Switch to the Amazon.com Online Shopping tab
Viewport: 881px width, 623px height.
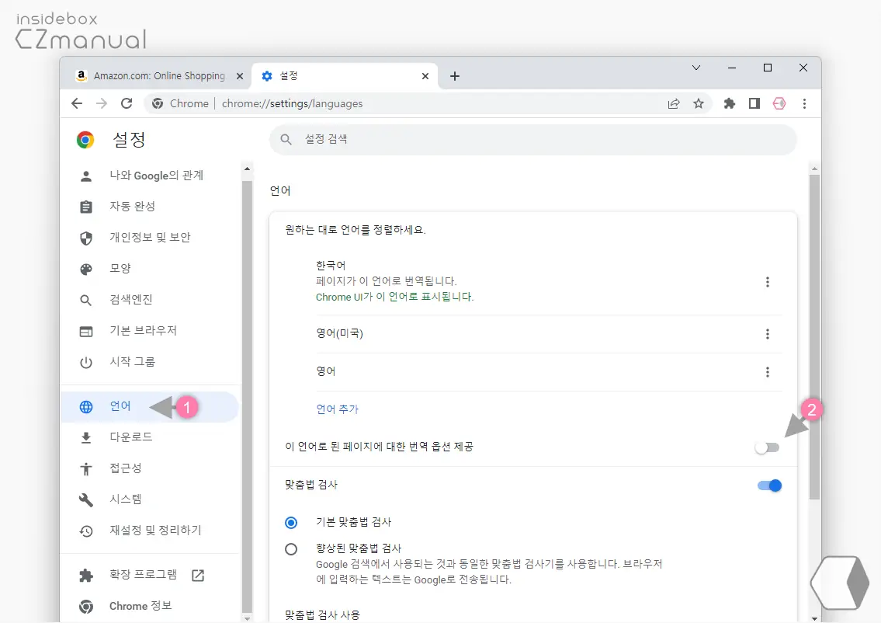pos(160,76)
